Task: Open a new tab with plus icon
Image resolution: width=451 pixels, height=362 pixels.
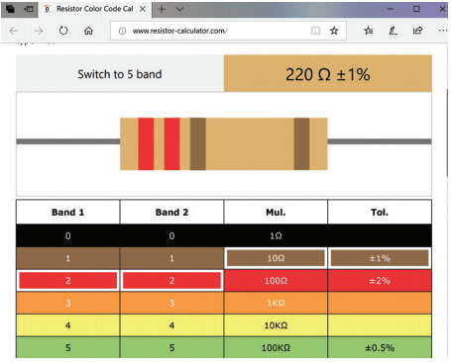Action: click(x=162, y=9)
